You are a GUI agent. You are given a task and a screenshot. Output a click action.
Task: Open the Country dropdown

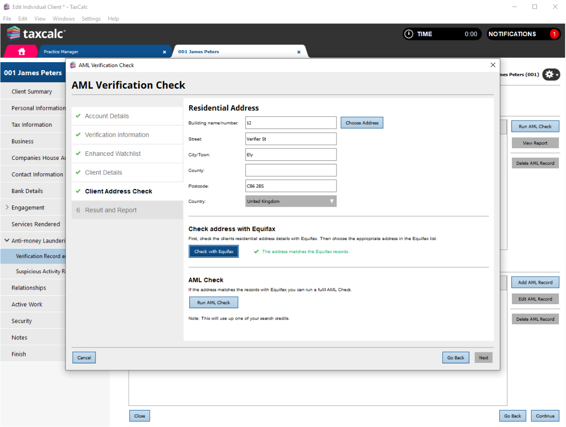[x=291, y=201]
